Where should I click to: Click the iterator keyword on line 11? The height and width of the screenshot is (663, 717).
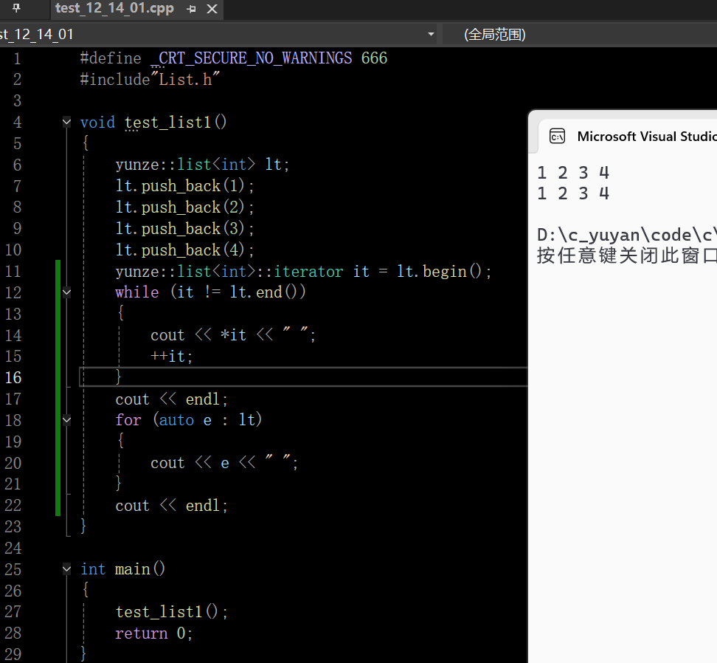tap(308, 272)
